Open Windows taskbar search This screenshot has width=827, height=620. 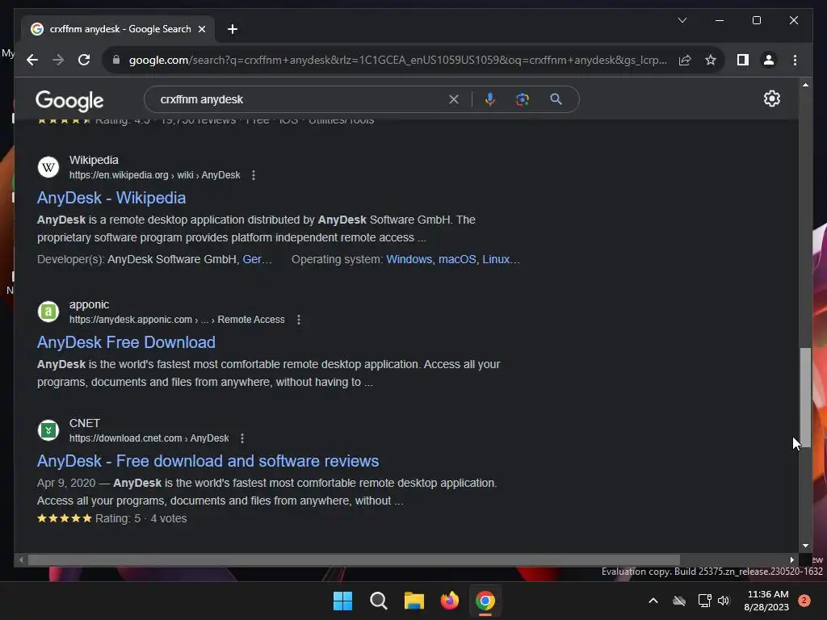point(379,601)
